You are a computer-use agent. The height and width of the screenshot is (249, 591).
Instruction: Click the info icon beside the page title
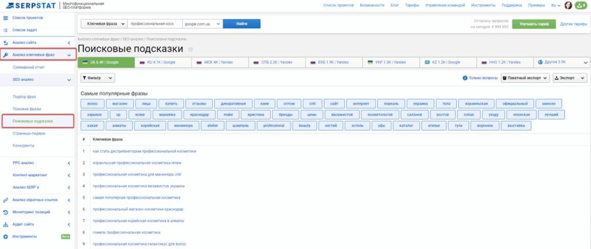pyautogui.click(x=190, y=49)
